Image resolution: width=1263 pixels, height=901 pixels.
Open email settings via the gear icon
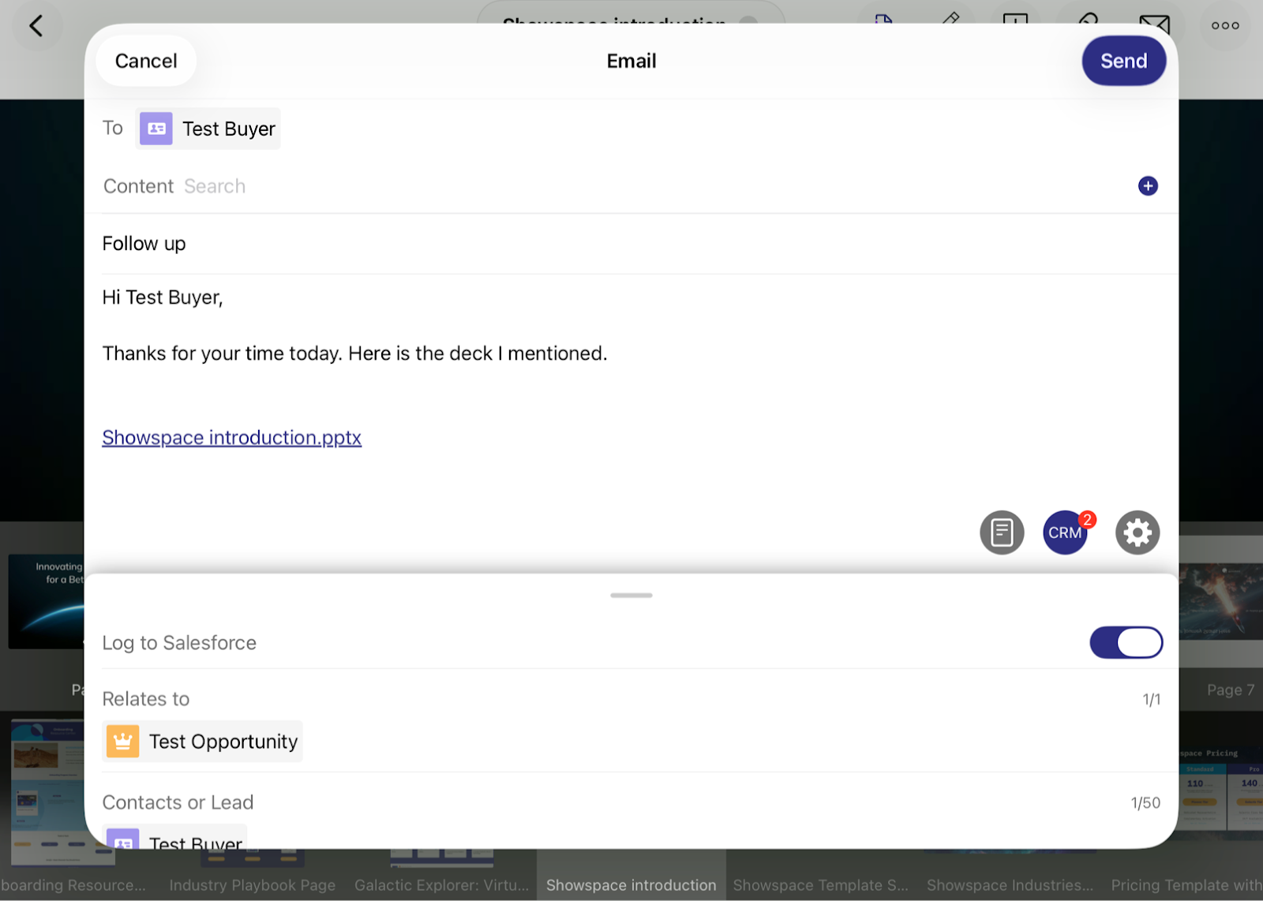[1137, 533]
